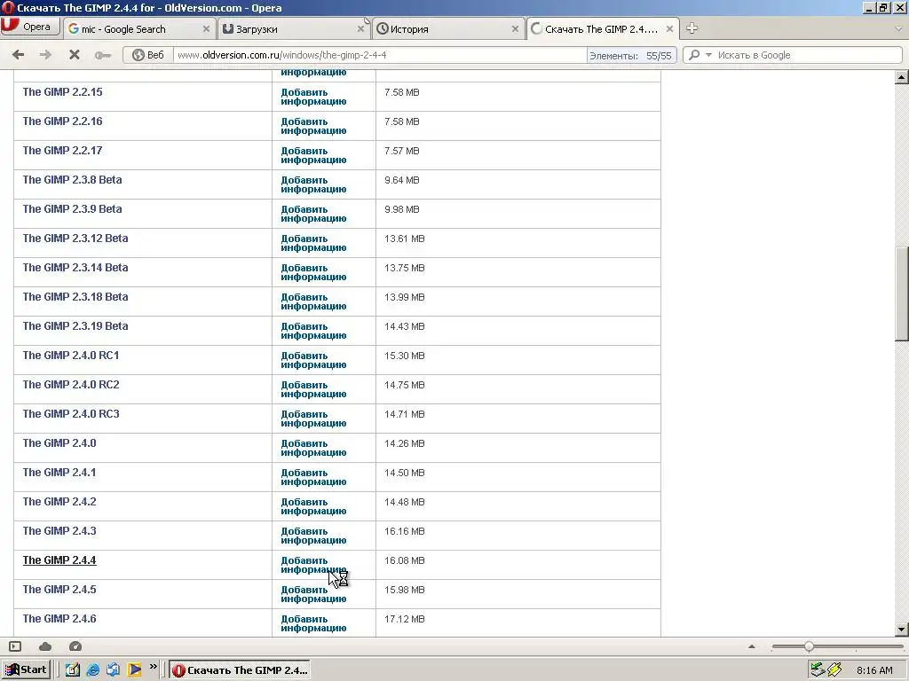Launch media player from quick launch
The width and height of the screenshot is (909, 681).
(x=135, y=670)
